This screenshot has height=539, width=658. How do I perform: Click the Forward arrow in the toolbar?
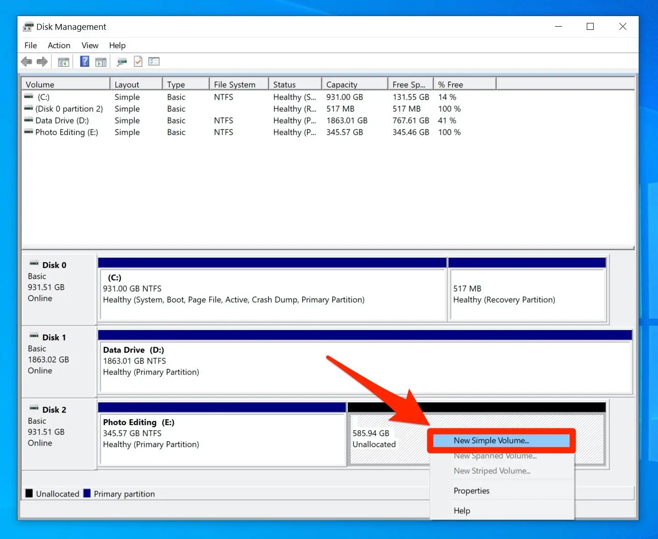click(42, 62)
